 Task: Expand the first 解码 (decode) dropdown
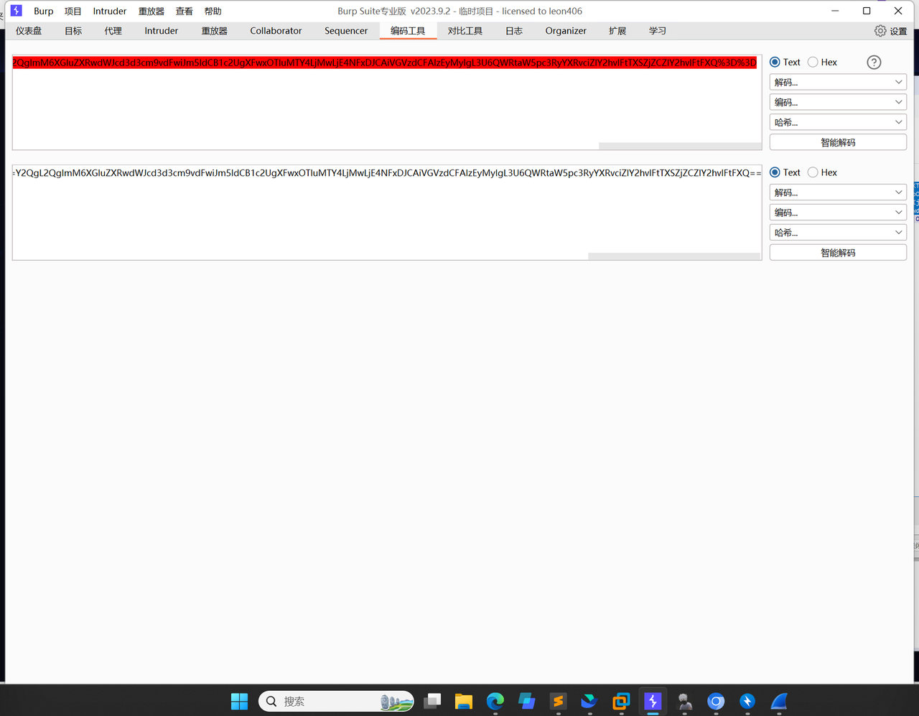coord(838,83)
